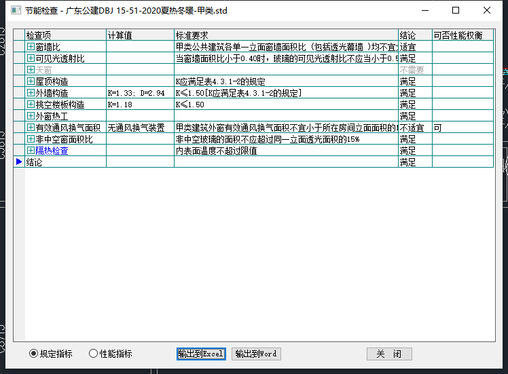
Task: Expand the 外窗热工 item
Action: click(31, 116)
